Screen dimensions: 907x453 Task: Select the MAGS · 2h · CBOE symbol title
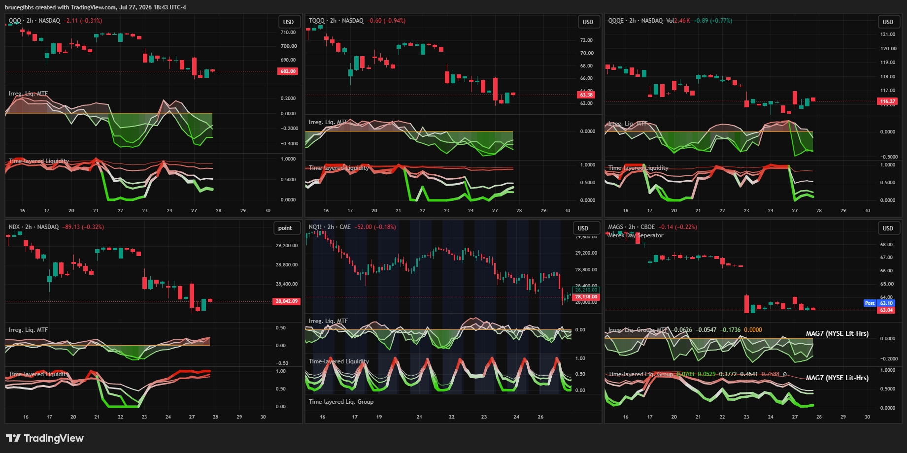pyautogui.click(x=632, y=227)
